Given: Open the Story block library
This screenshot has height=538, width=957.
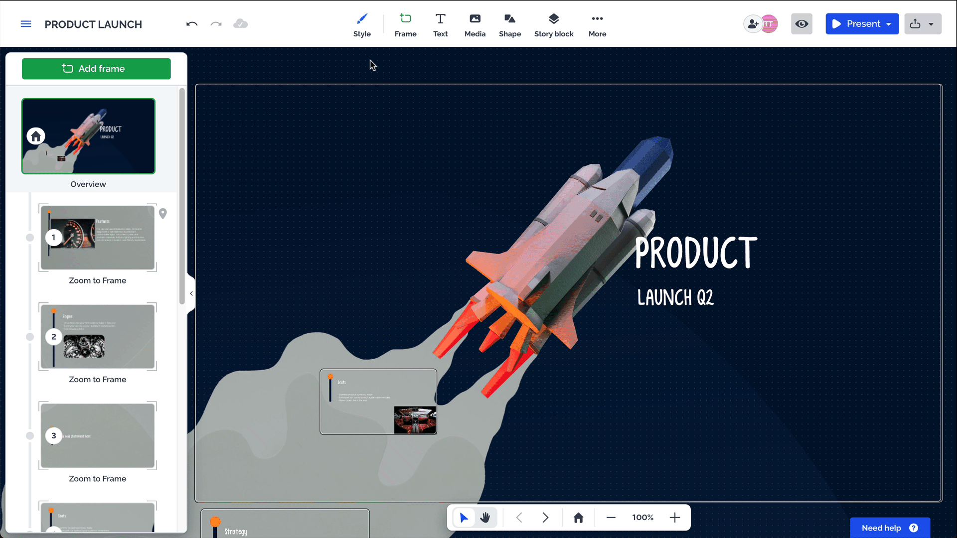Looking at the screenshot, I should [x=553, y=23].
